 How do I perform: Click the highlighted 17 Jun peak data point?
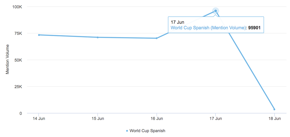[216, 11]
